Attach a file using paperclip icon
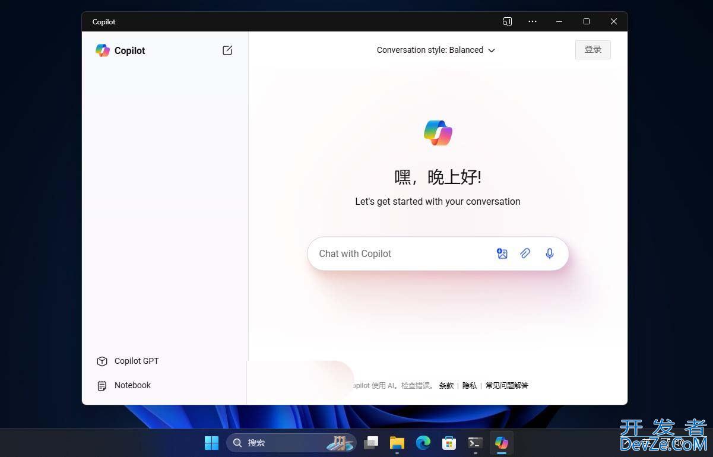Screen dimensions: 713x457 click(525, 254)
